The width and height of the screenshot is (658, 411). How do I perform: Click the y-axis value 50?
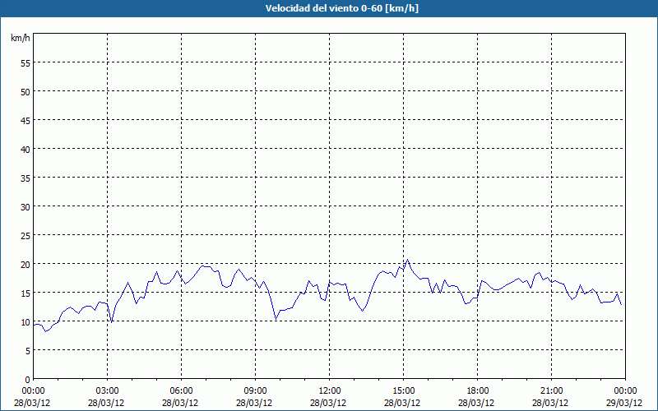(x=25, y=92)
